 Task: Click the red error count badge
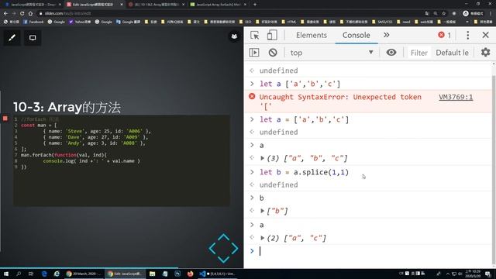pos(444,35)
